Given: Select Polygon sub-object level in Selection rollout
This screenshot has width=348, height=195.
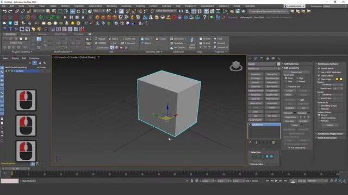Looking at the screenshot, I should tap(267, 157).
